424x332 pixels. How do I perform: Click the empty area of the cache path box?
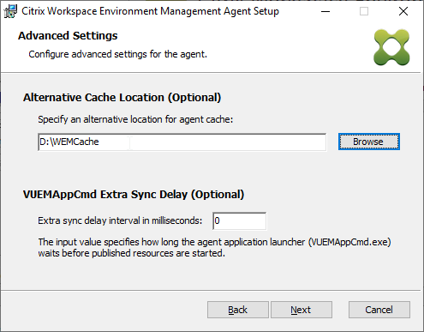coord(229,142)
